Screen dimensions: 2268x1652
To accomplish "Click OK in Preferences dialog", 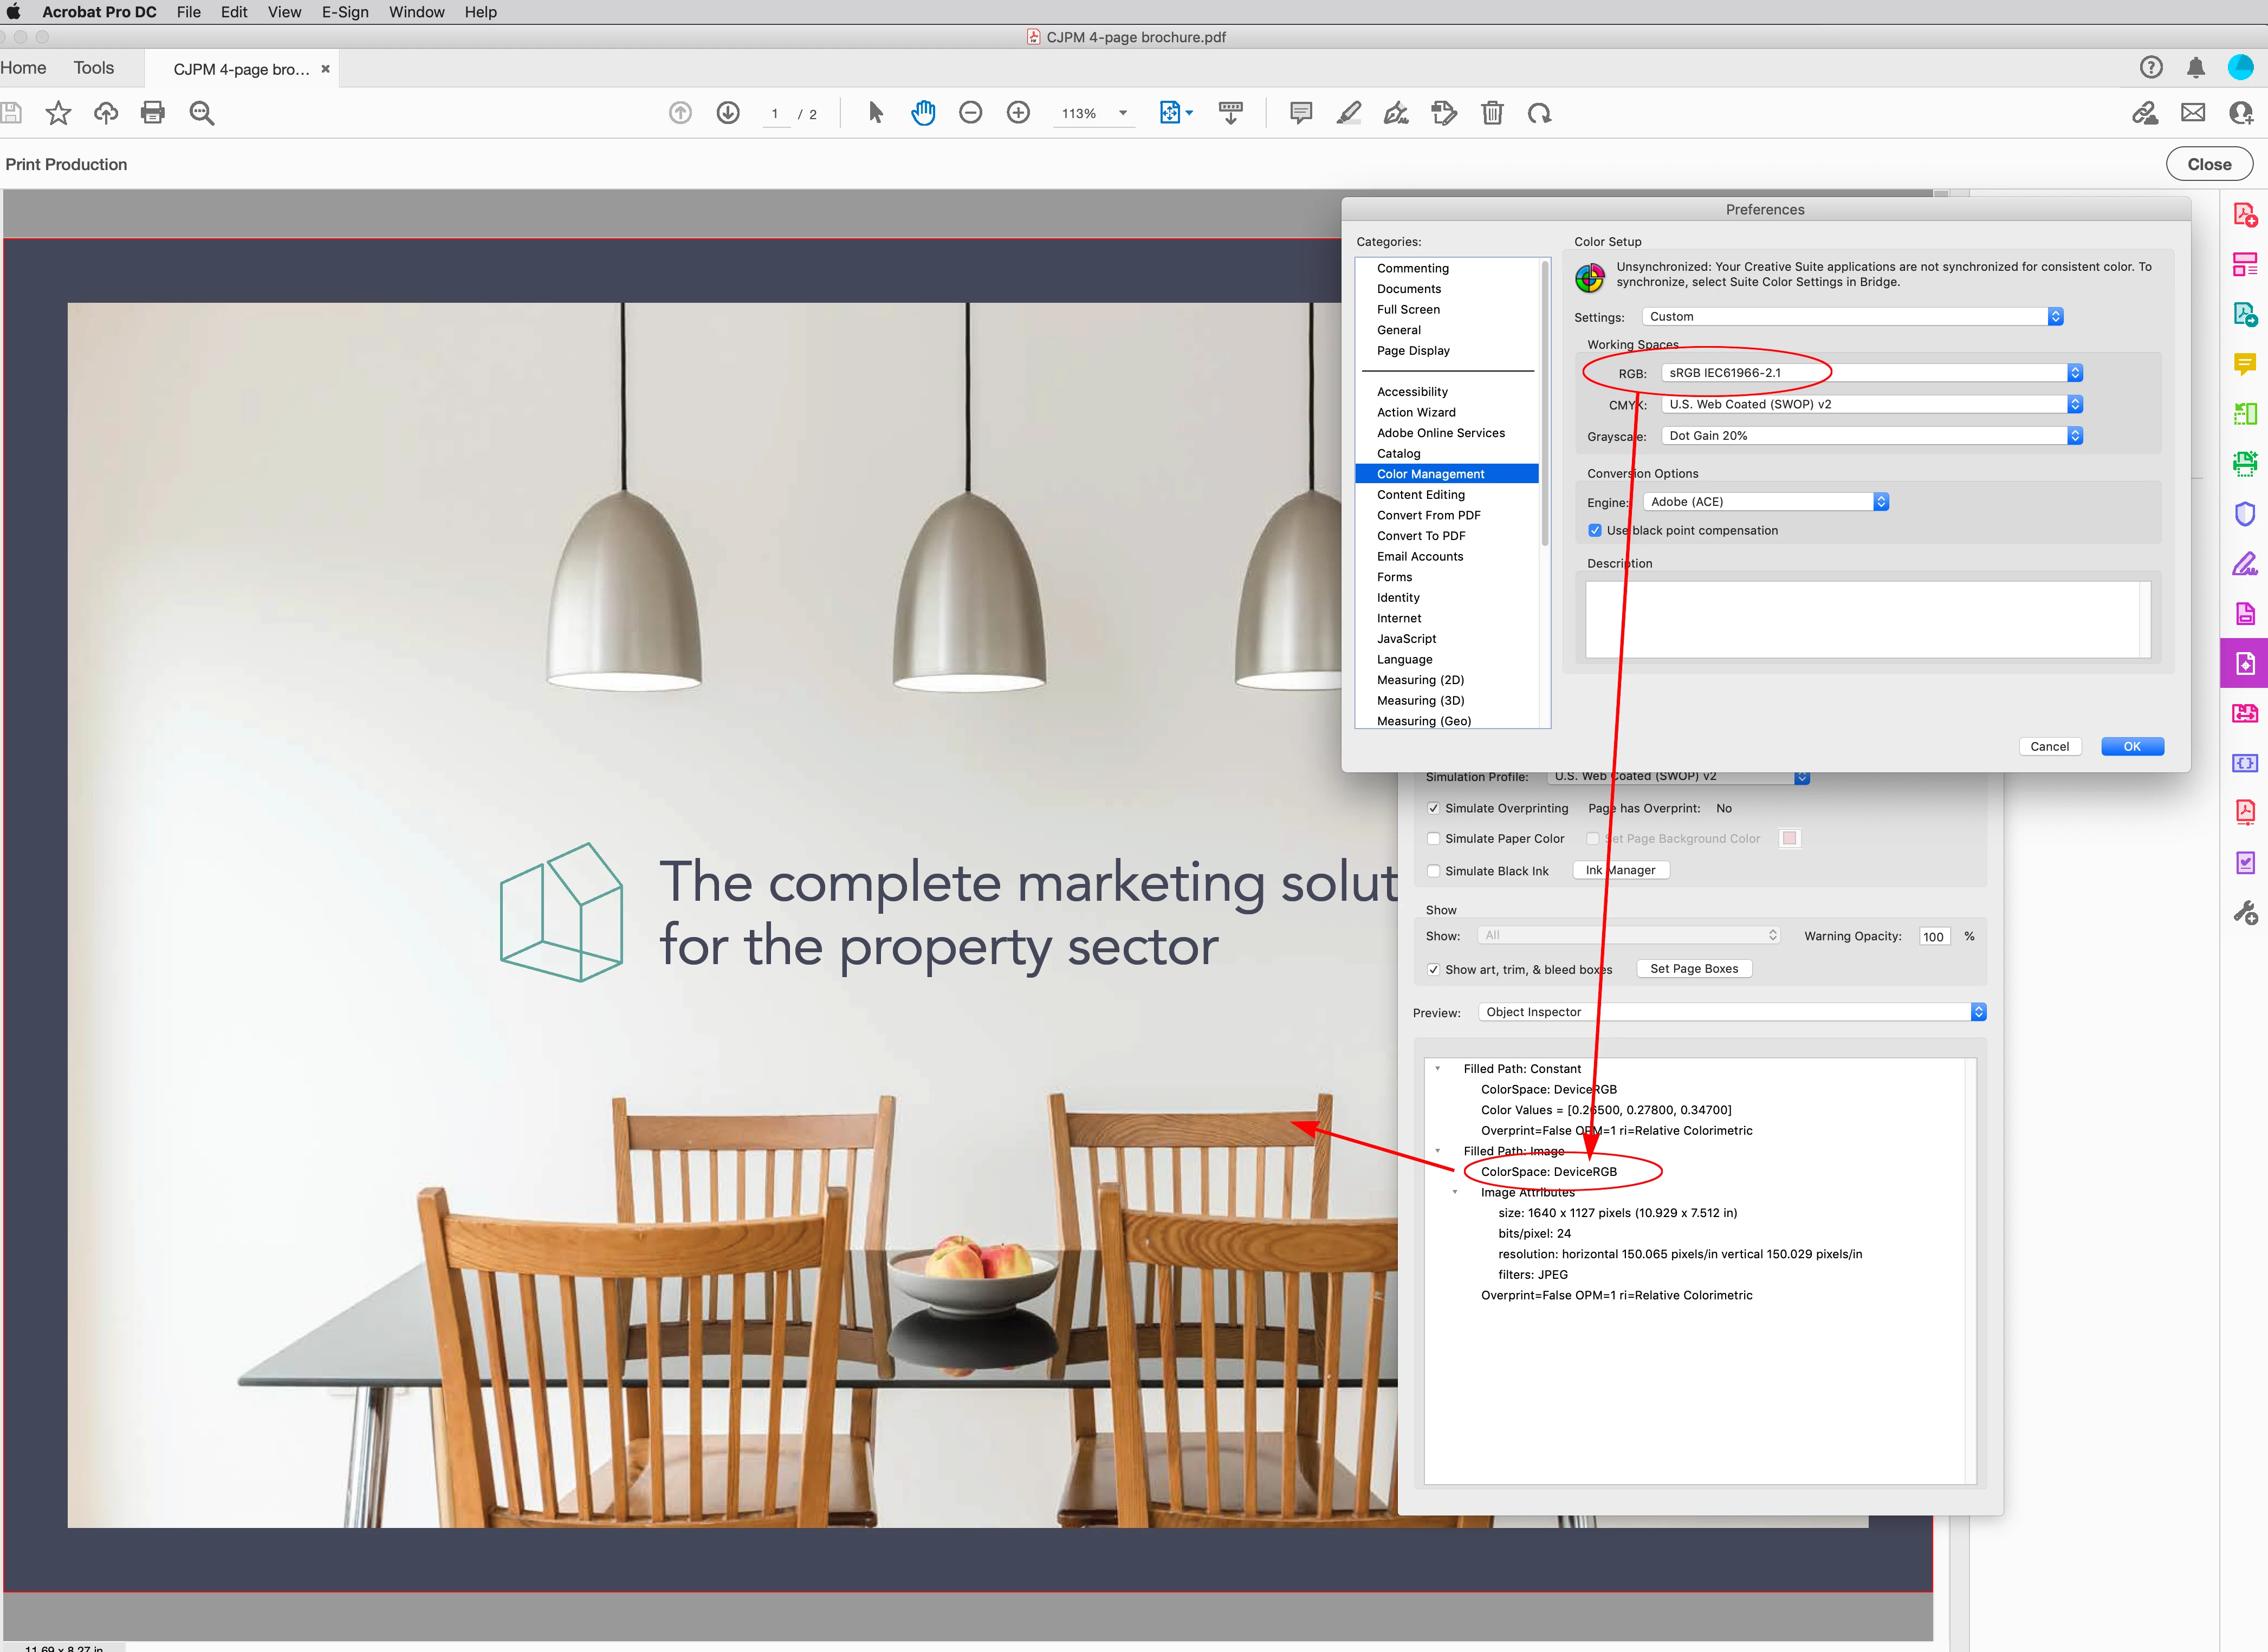I will click(2131, 747).
